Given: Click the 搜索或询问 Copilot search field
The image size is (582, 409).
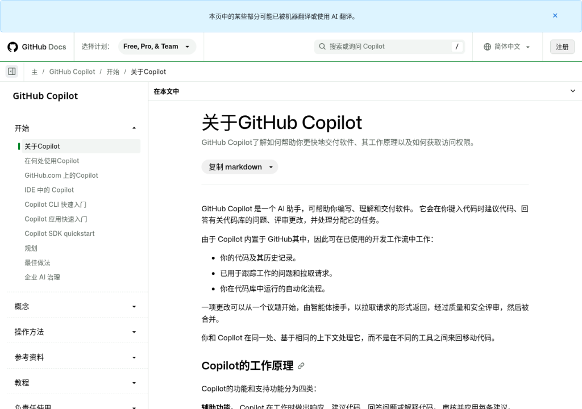Looking at the screenshot, I should (x=389, y=47).
